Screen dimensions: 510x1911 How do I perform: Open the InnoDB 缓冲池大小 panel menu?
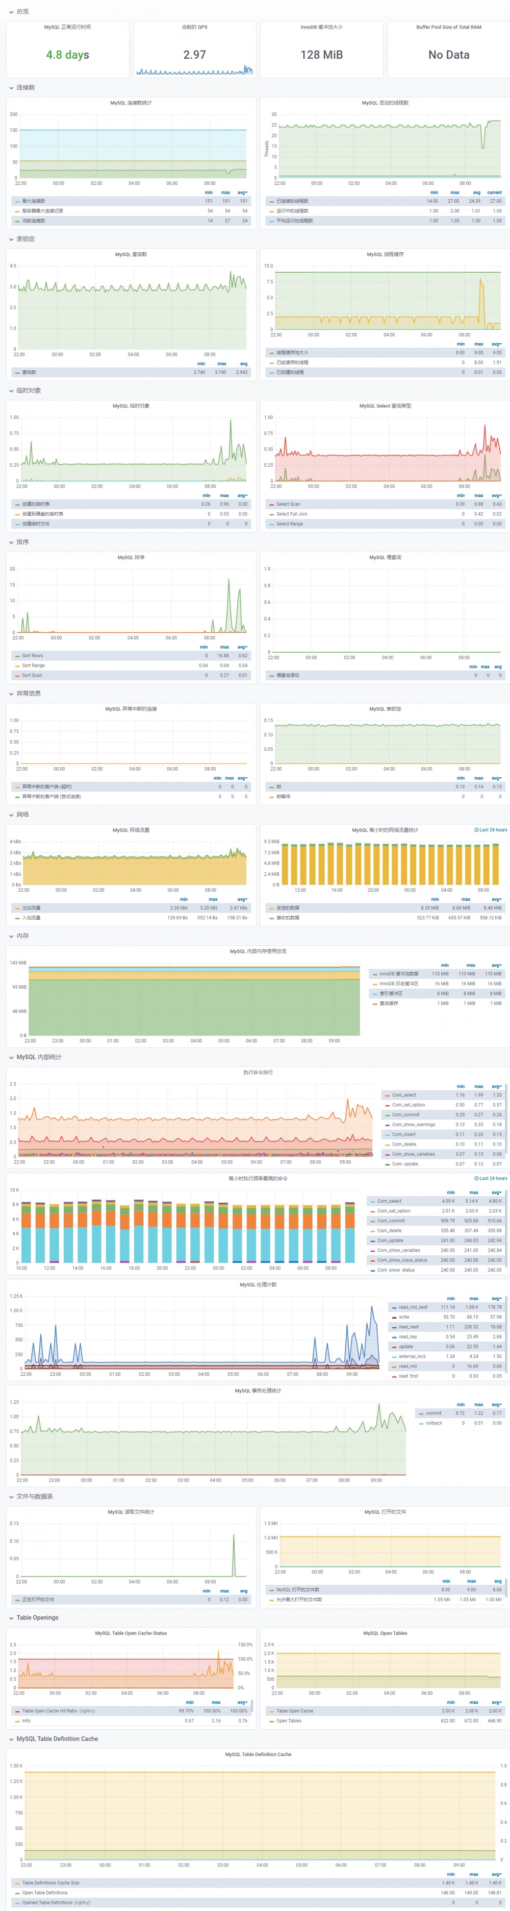coord(322,27)
